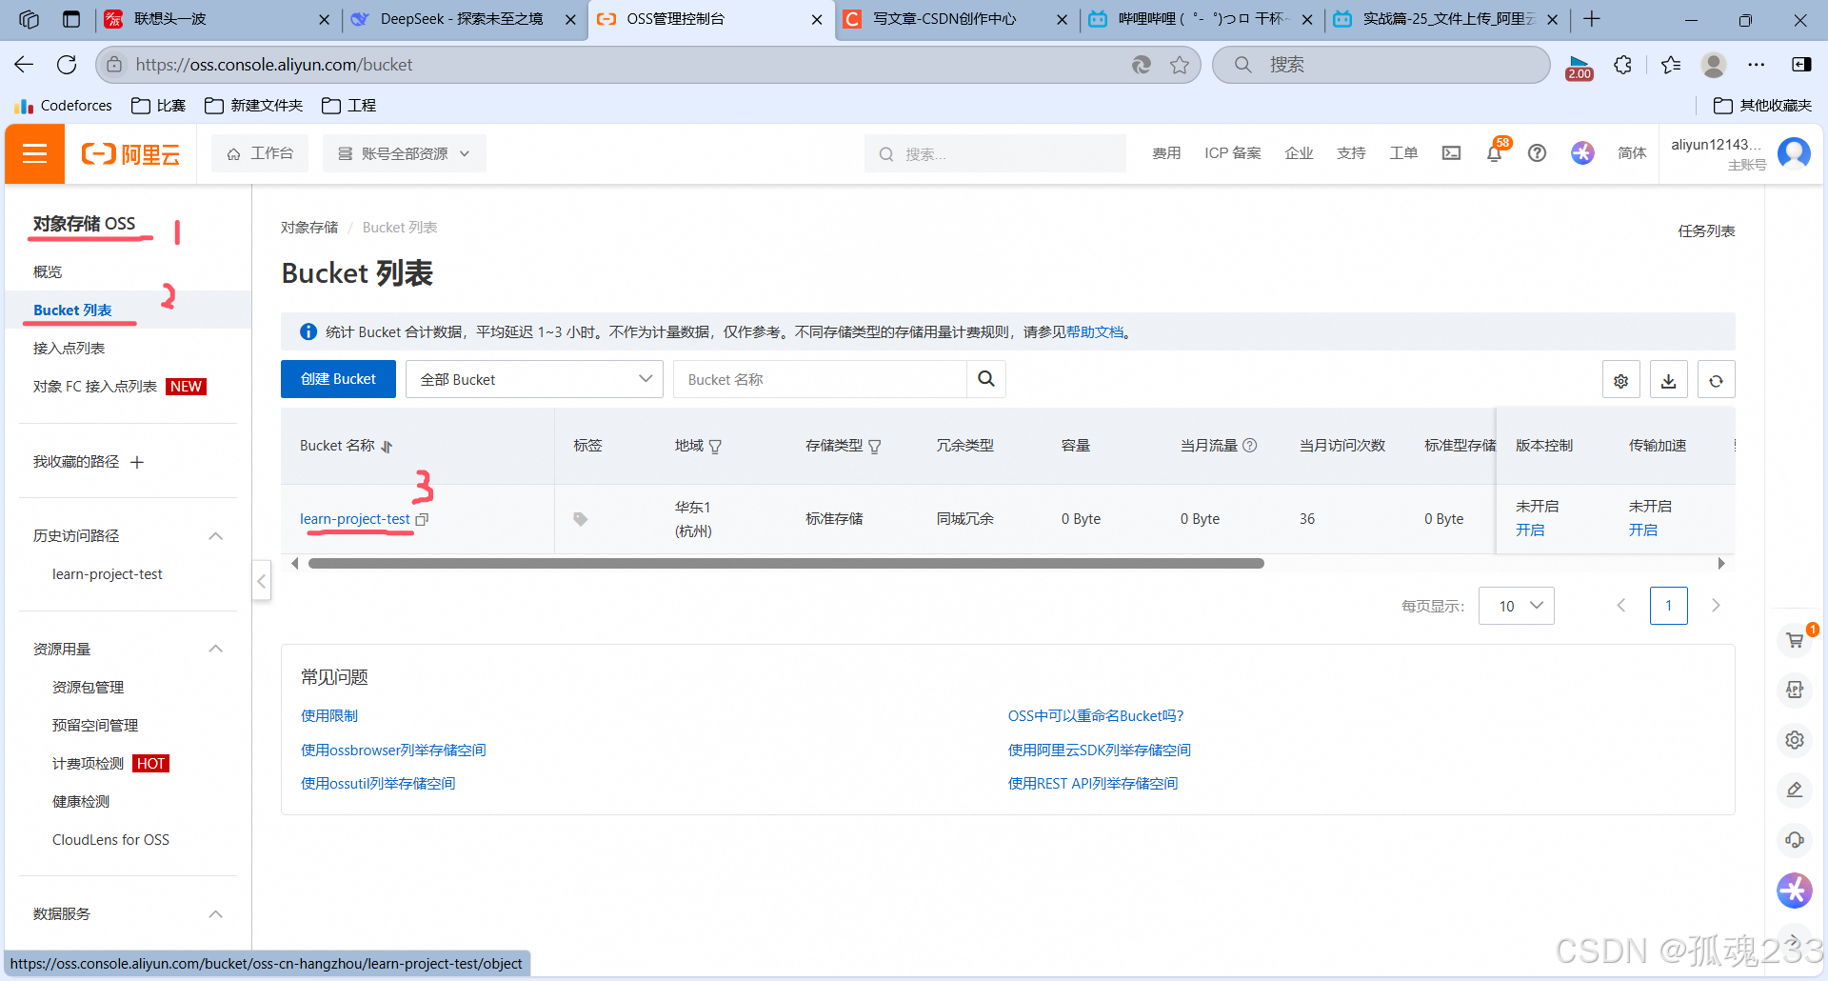Open the user avatar menu
The height and width of the screenshot is (981, 1828).
click(x=1794, y=153)
